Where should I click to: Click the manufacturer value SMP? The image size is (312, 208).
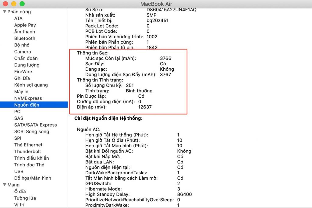(151, 15)
